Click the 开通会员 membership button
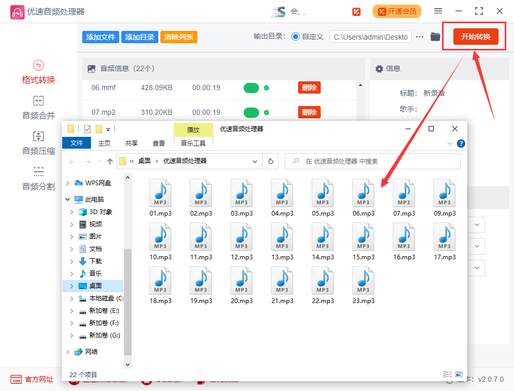 coord(397,11)
